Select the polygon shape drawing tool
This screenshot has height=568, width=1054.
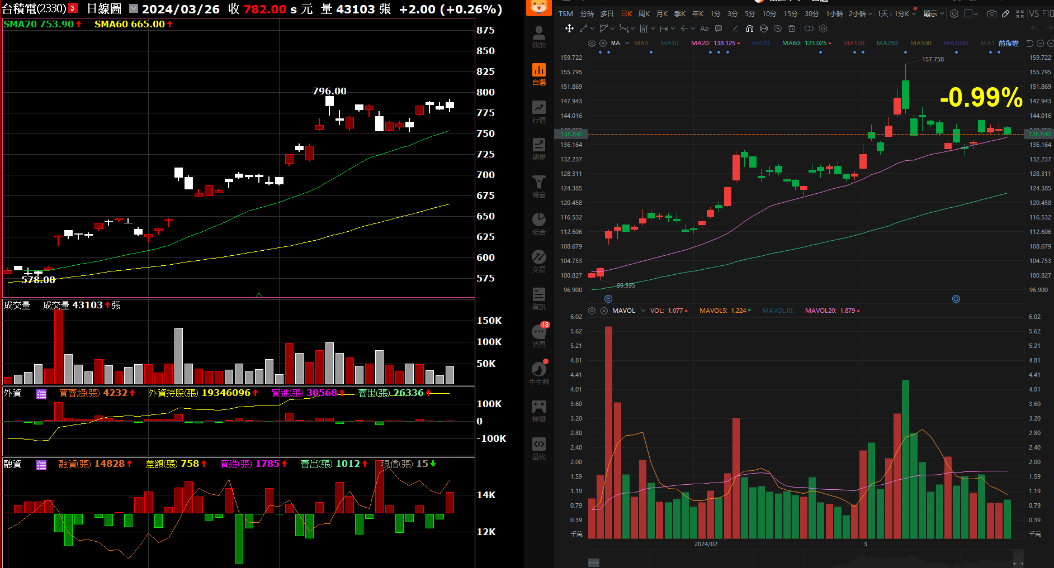click(x=603, y=28)
